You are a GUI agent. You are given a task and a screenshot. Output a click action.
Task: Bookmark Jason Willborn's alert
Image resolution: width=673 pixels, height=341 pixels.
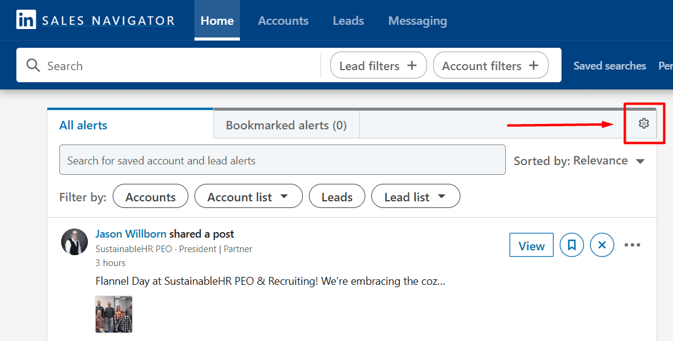click(x=572, y=245)
